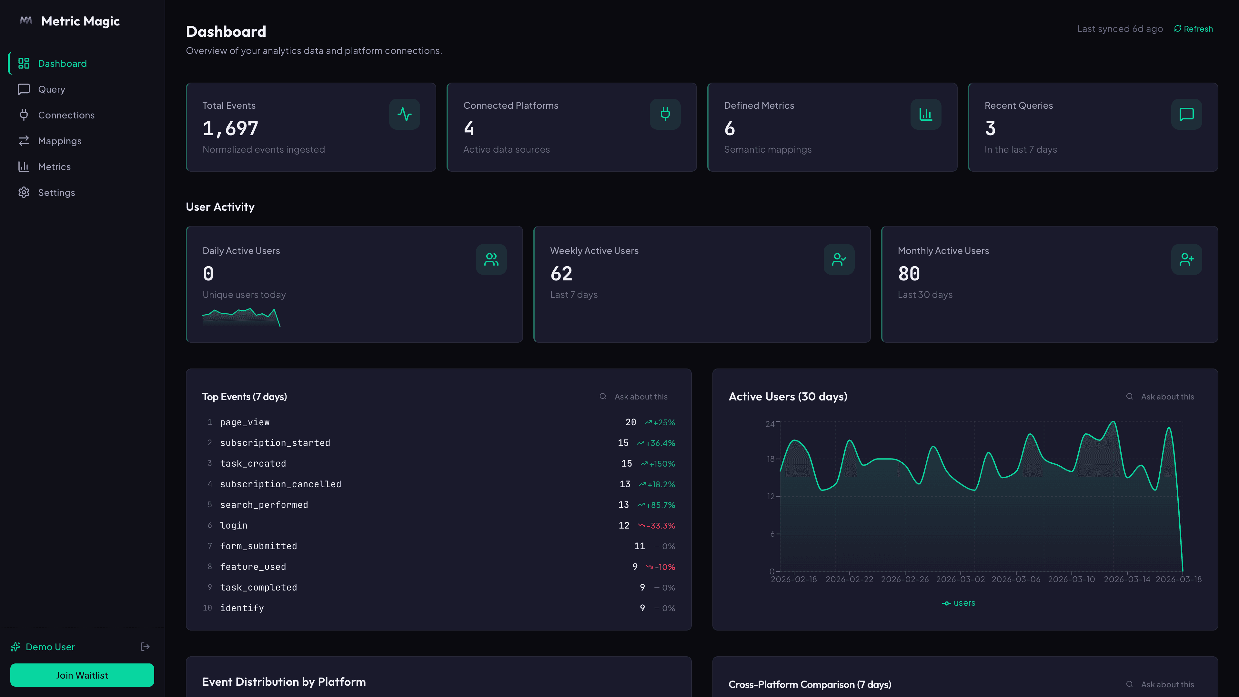Click the chat bubble icon on Recent Queries card
Viewport: 1239px width, 697px height.
(1186, 114)
